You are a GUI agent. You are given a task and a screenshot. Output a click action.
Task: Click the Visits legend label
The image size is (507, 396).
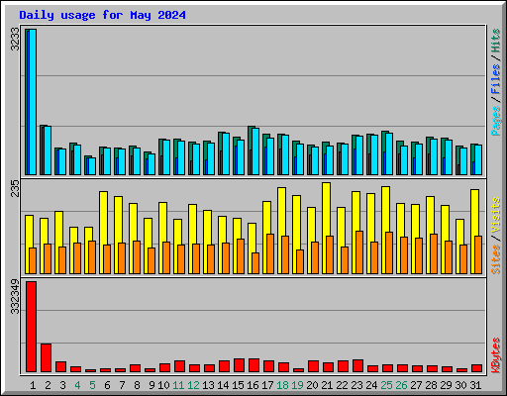496,216
